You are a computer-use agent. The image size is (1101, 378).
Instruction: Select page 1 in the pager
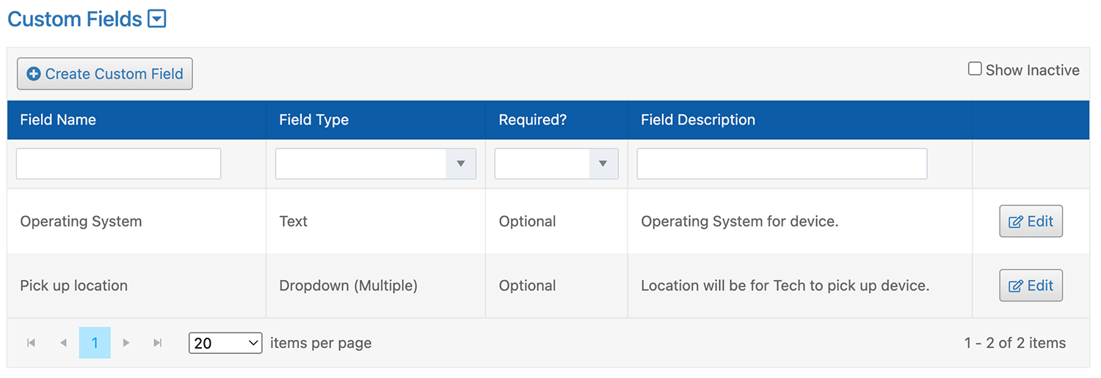pos(95,343)
